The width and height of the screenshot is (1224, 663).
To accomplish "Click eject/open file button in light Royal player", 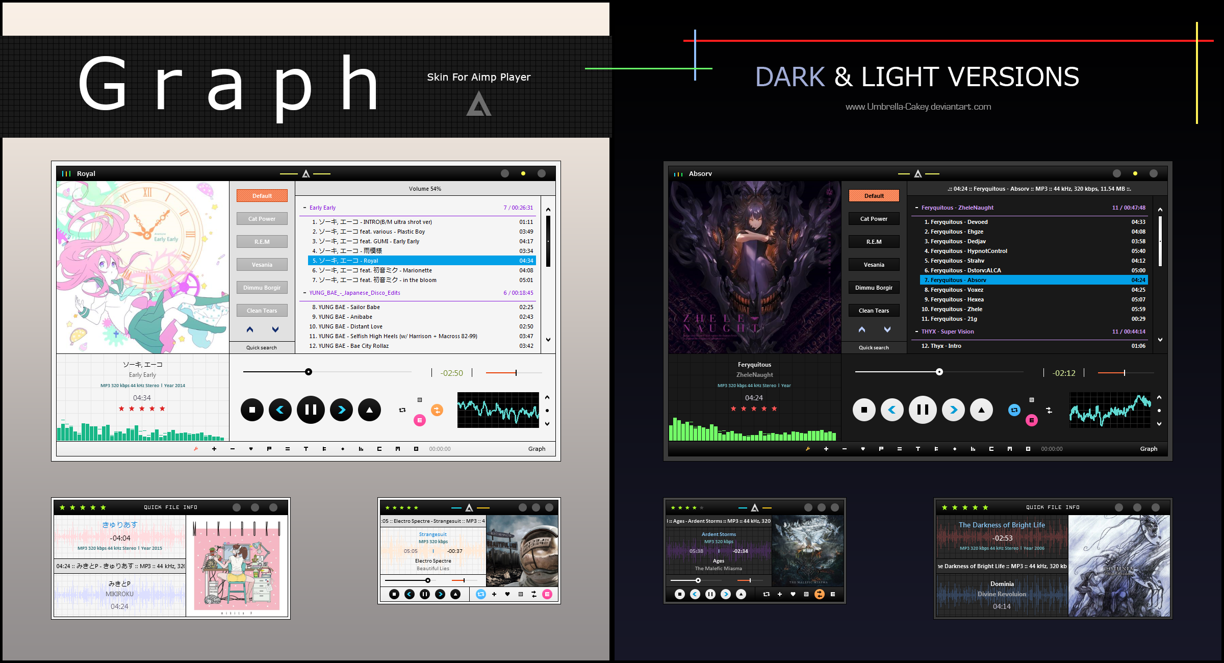I will point(369,410).
